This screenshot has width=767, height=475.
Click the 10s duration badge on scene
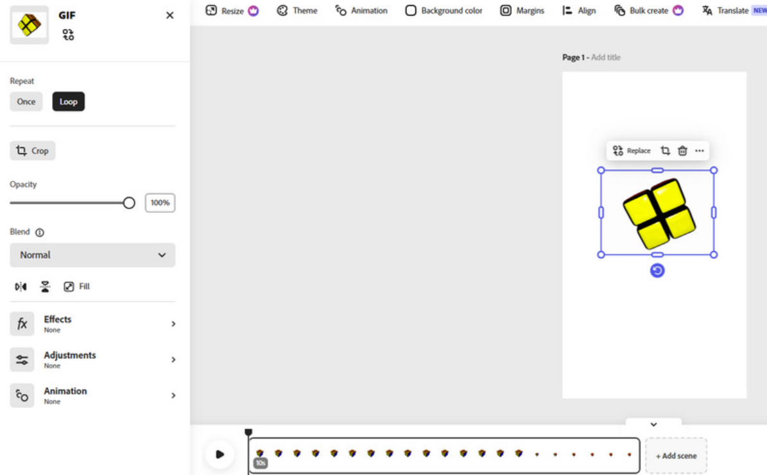coord(260,463)
